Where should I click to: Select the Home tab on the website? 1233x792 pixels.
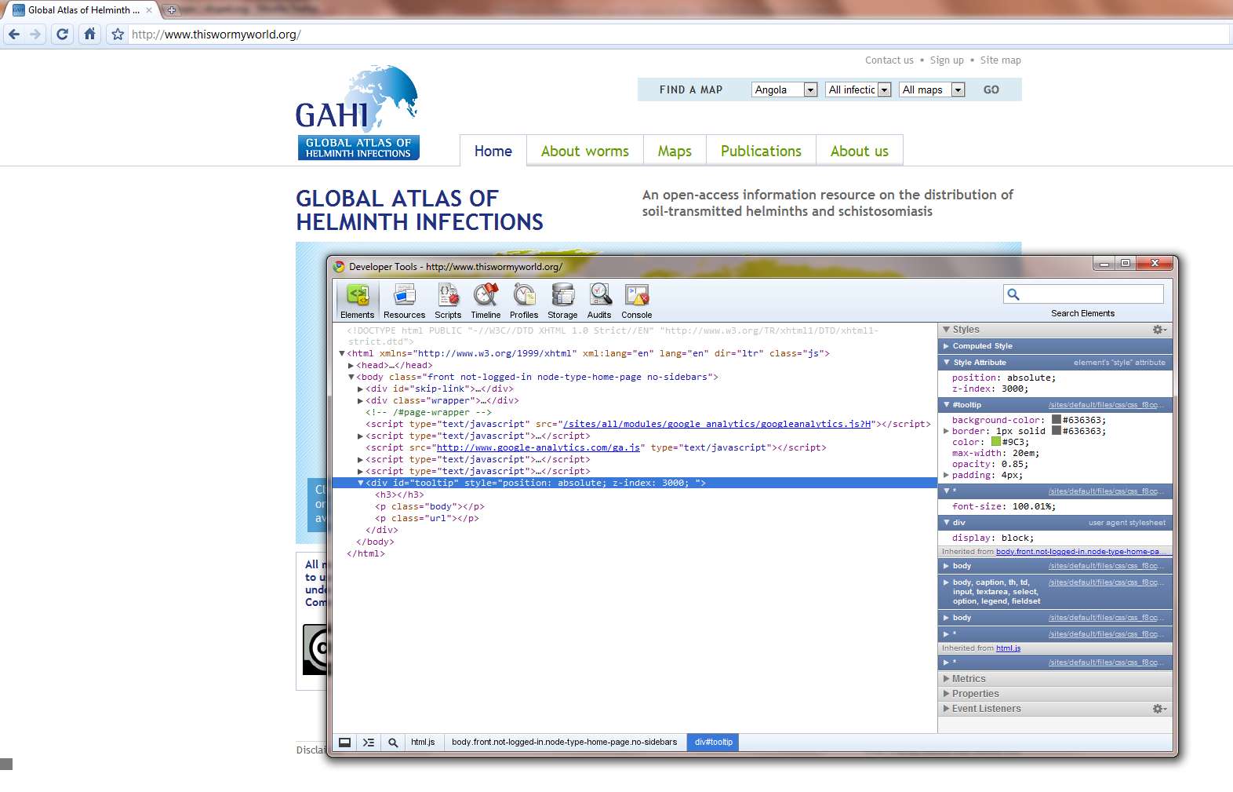(x=493, y=151)
